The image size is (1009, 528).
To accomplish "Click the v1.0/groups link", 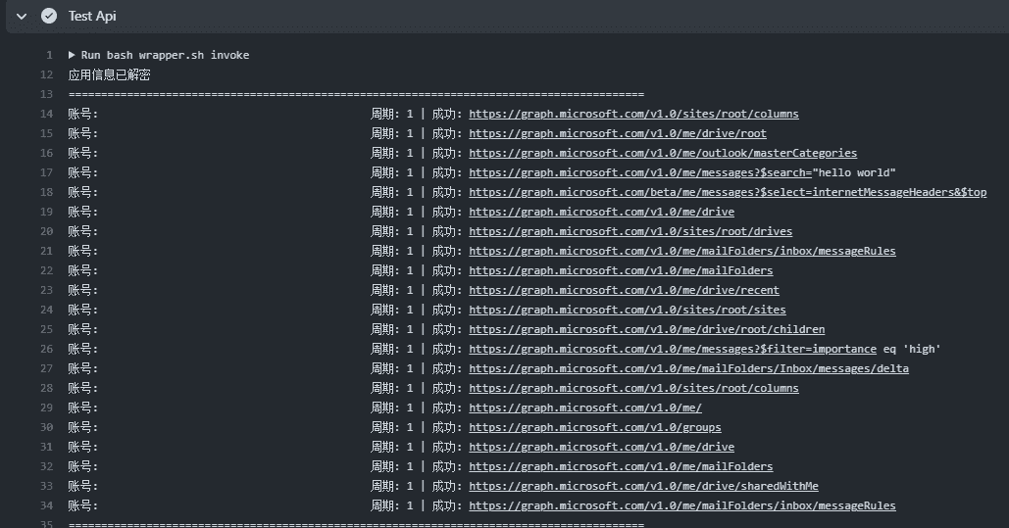I will coord(594,427).
